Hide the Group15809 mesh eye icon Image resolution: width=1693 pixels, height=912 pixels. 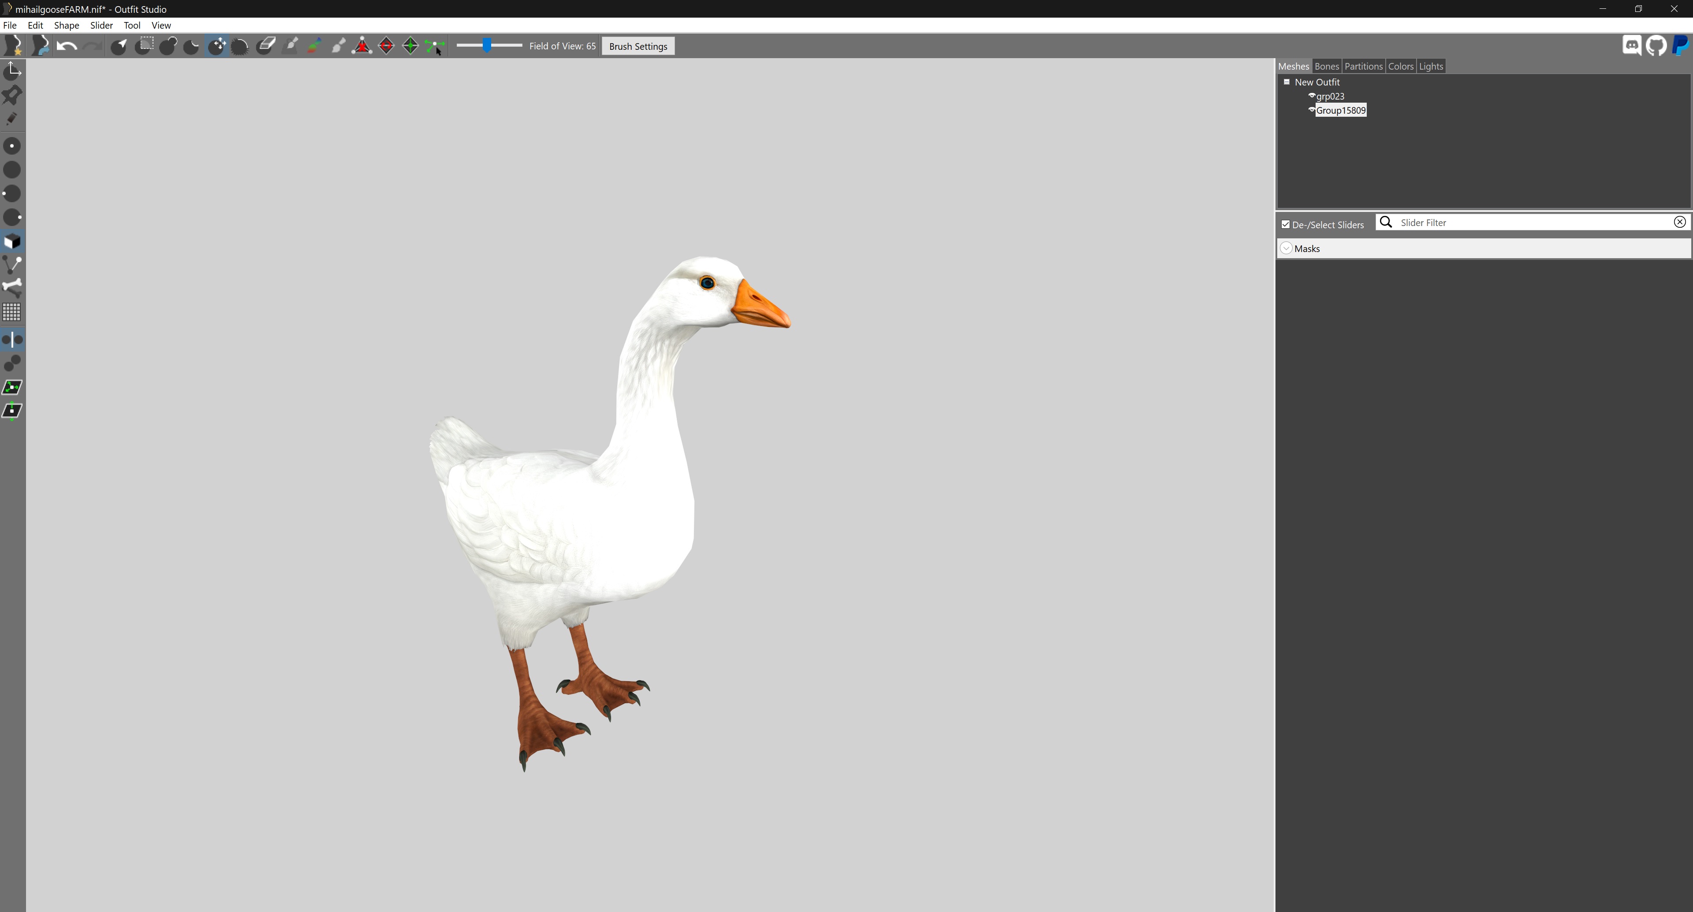1312,110
